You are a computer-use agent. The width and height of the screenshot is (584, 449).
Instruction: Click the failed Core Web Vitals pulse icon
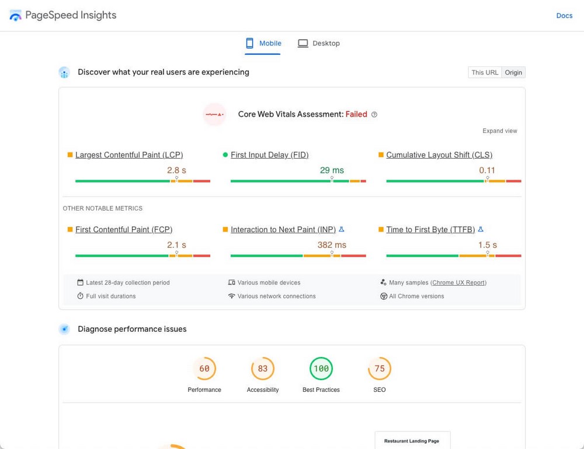[x=214, y=114]
